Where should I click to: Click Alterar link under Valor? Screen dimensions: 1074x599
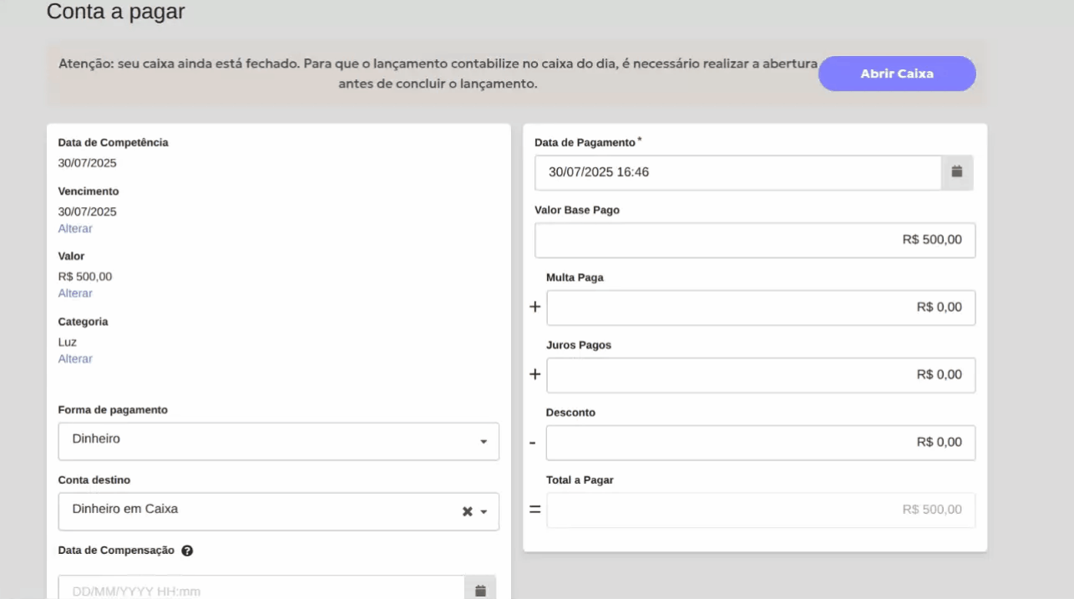[x=75, y=293]
